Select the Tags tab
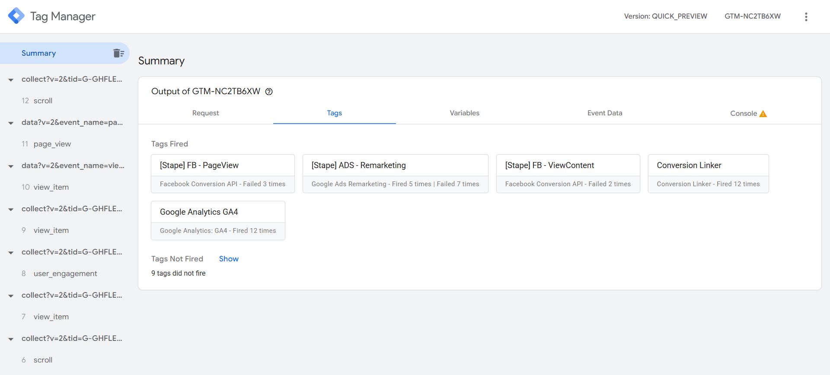830x375 pixels. coord(334,113)
